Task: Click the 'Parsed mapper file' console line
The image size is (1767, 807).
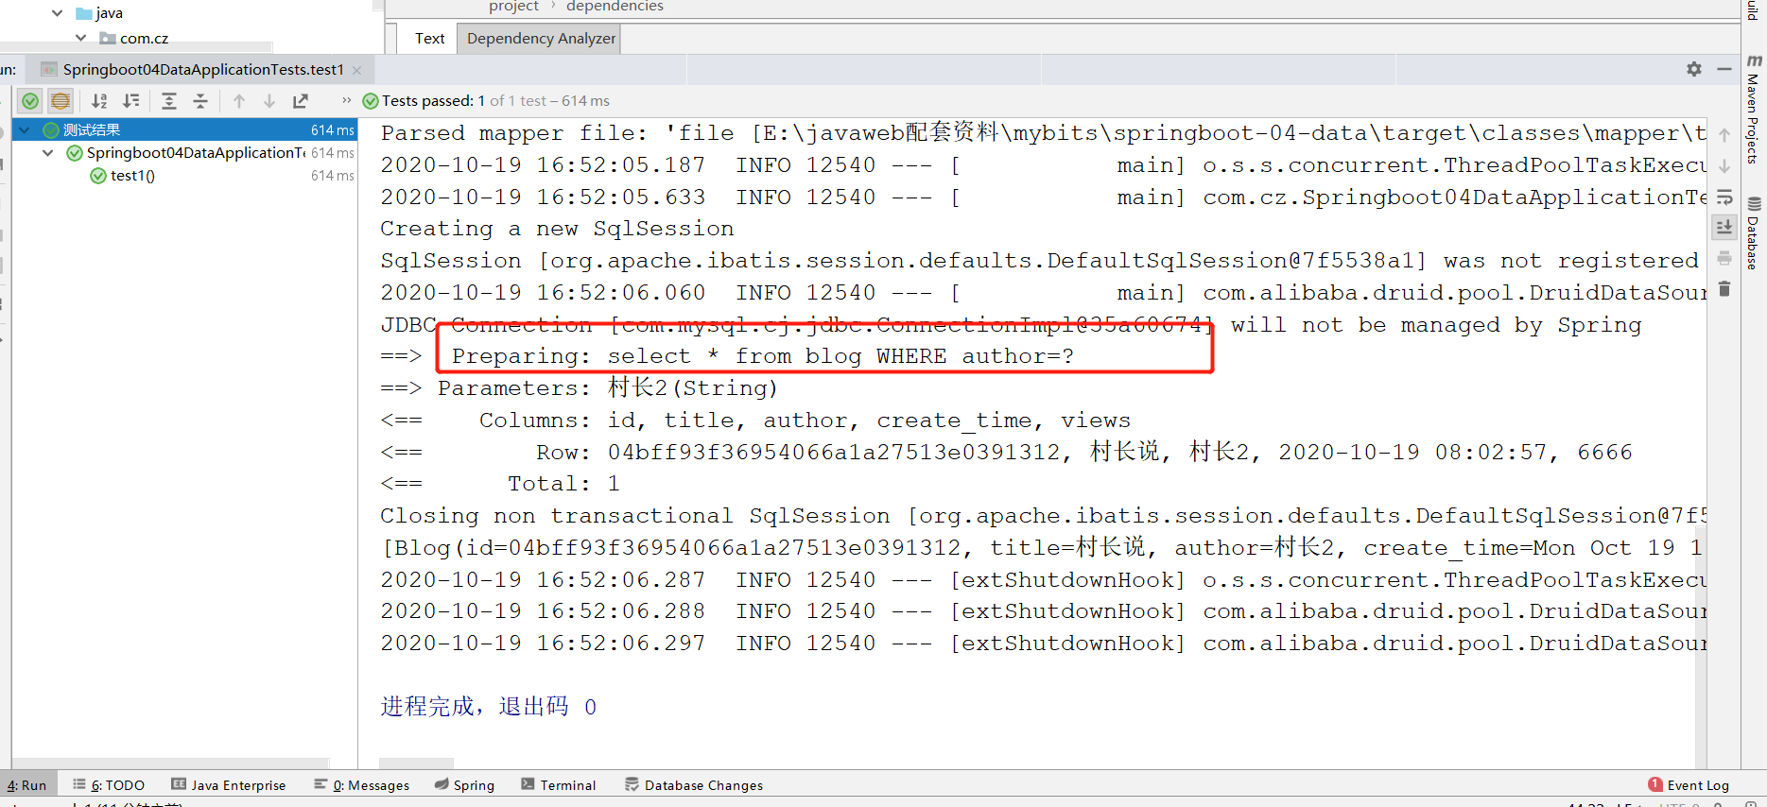Action: click(x=1044, y=133)
